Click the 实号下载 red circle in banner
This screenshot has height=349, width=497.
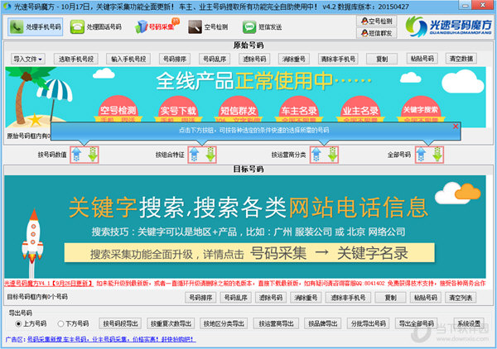click(178, 109)
